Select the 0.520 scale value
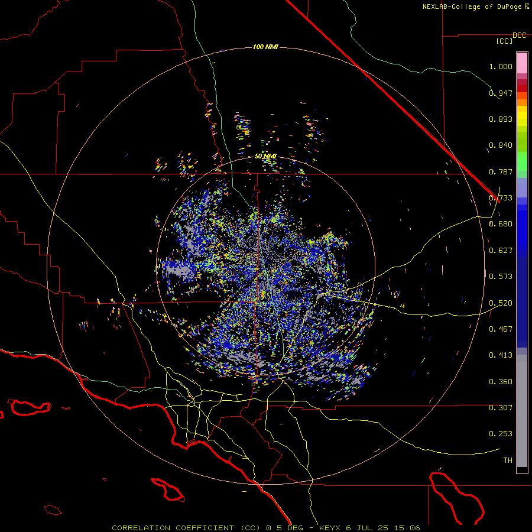Viewport: 532px width, 532px height. coord(501,303)
